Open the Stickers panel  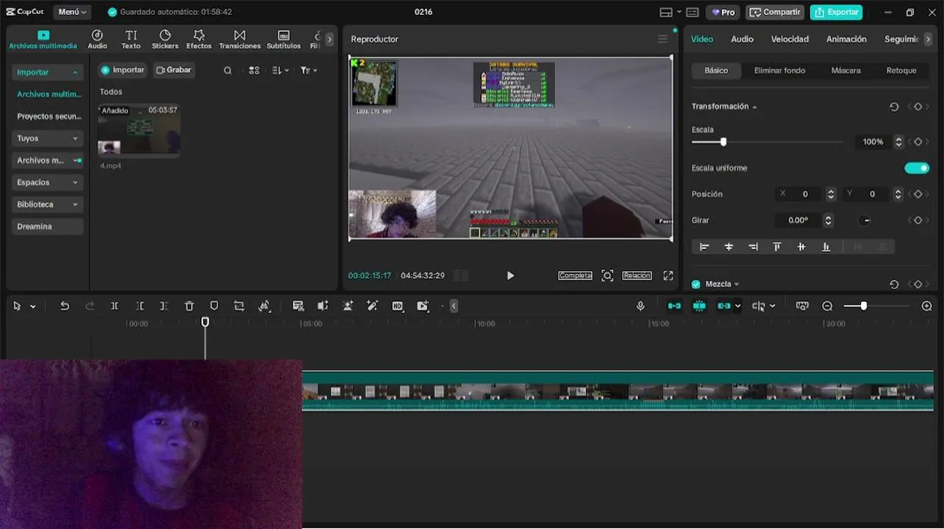coord(165,40)
